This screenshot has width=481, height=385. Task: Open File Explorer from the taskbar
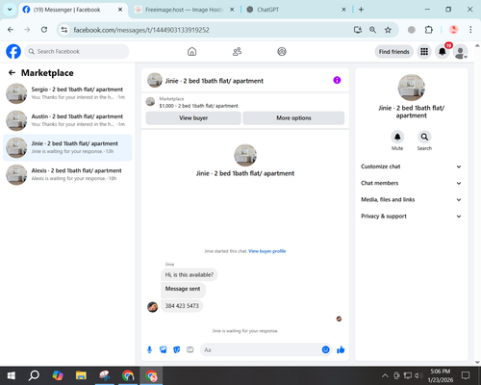[81, 375]
